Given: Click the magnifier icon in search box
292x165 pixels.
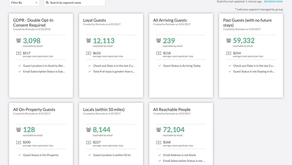Looking at the screenshot, I should point(47,3).
